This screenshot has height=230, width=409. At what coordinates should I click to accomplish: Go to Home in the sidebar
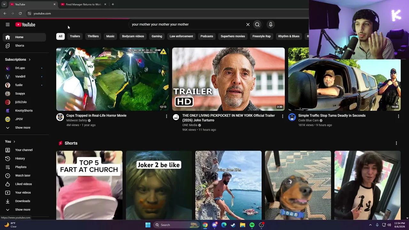pyautogui.click(x=24, y=37)
